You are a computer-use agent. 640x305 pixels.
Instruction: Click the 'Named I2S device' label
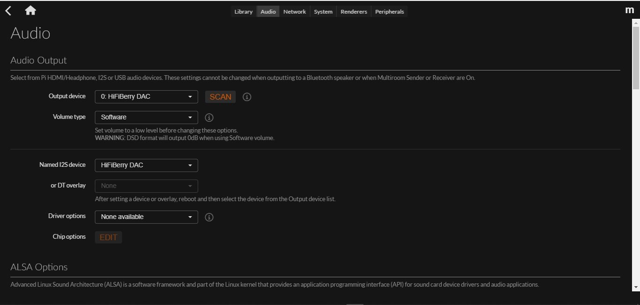[62, 164]
